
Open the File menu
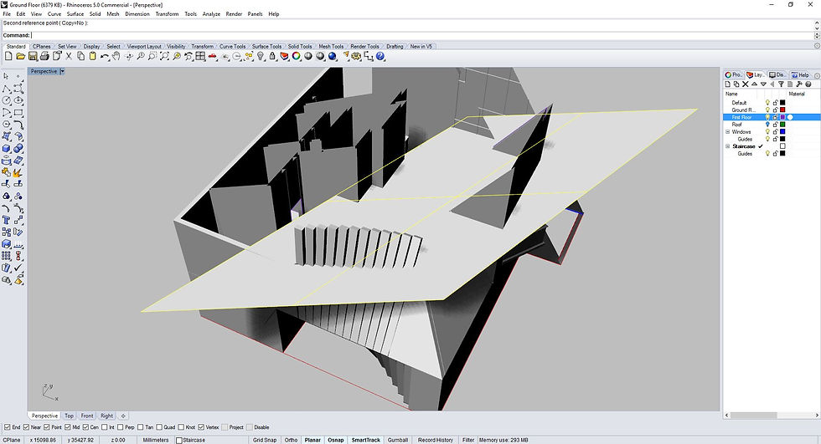click(x=7, y=14)
